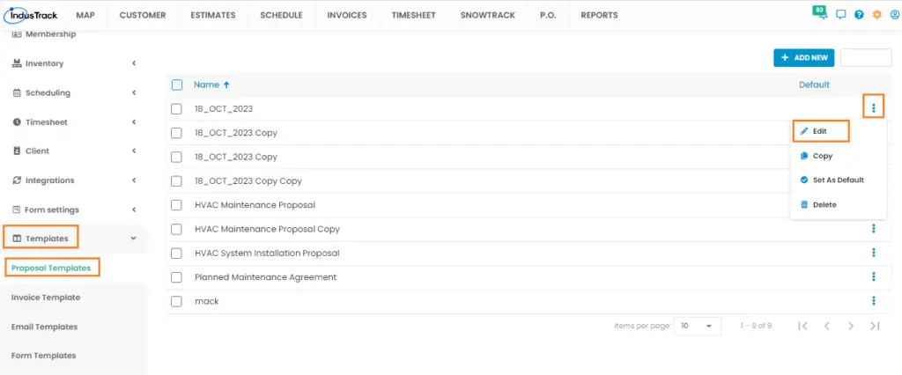Toggle the select-all checkbox in header

tap(177, 85)
